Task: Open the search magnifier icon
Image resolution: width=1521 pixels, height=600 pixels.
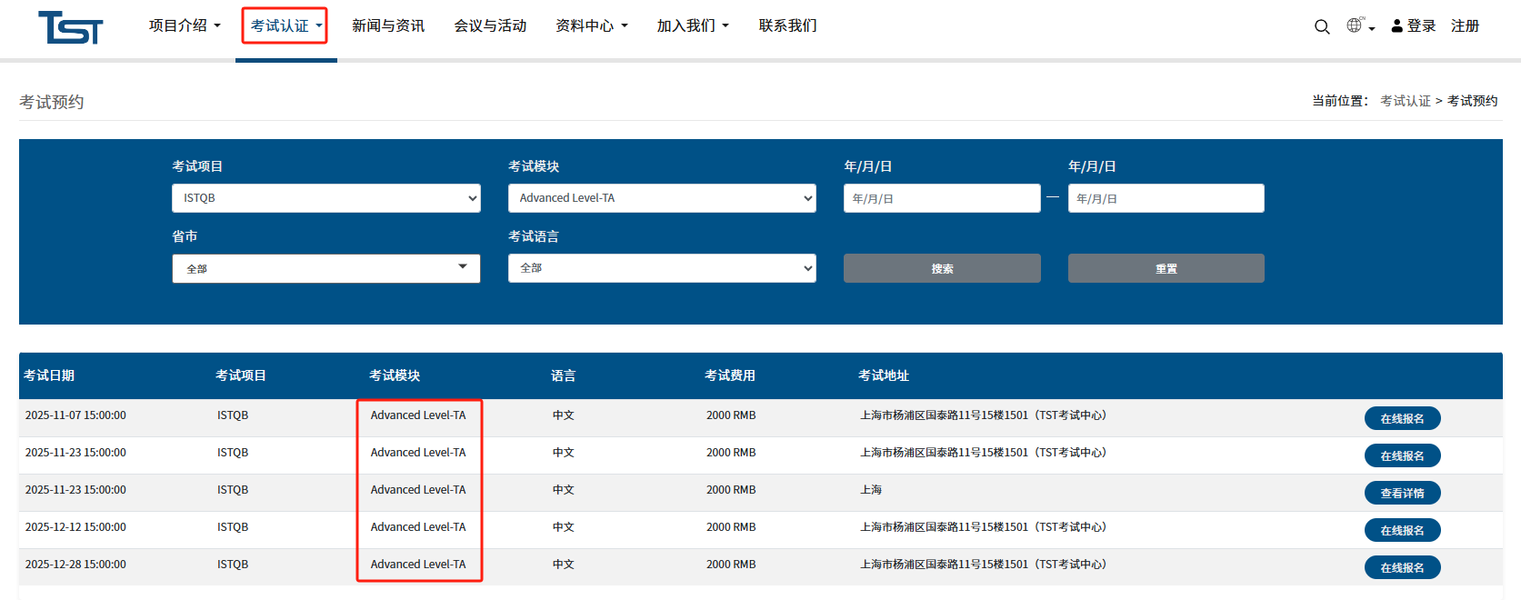Action: click(1322, 26)
